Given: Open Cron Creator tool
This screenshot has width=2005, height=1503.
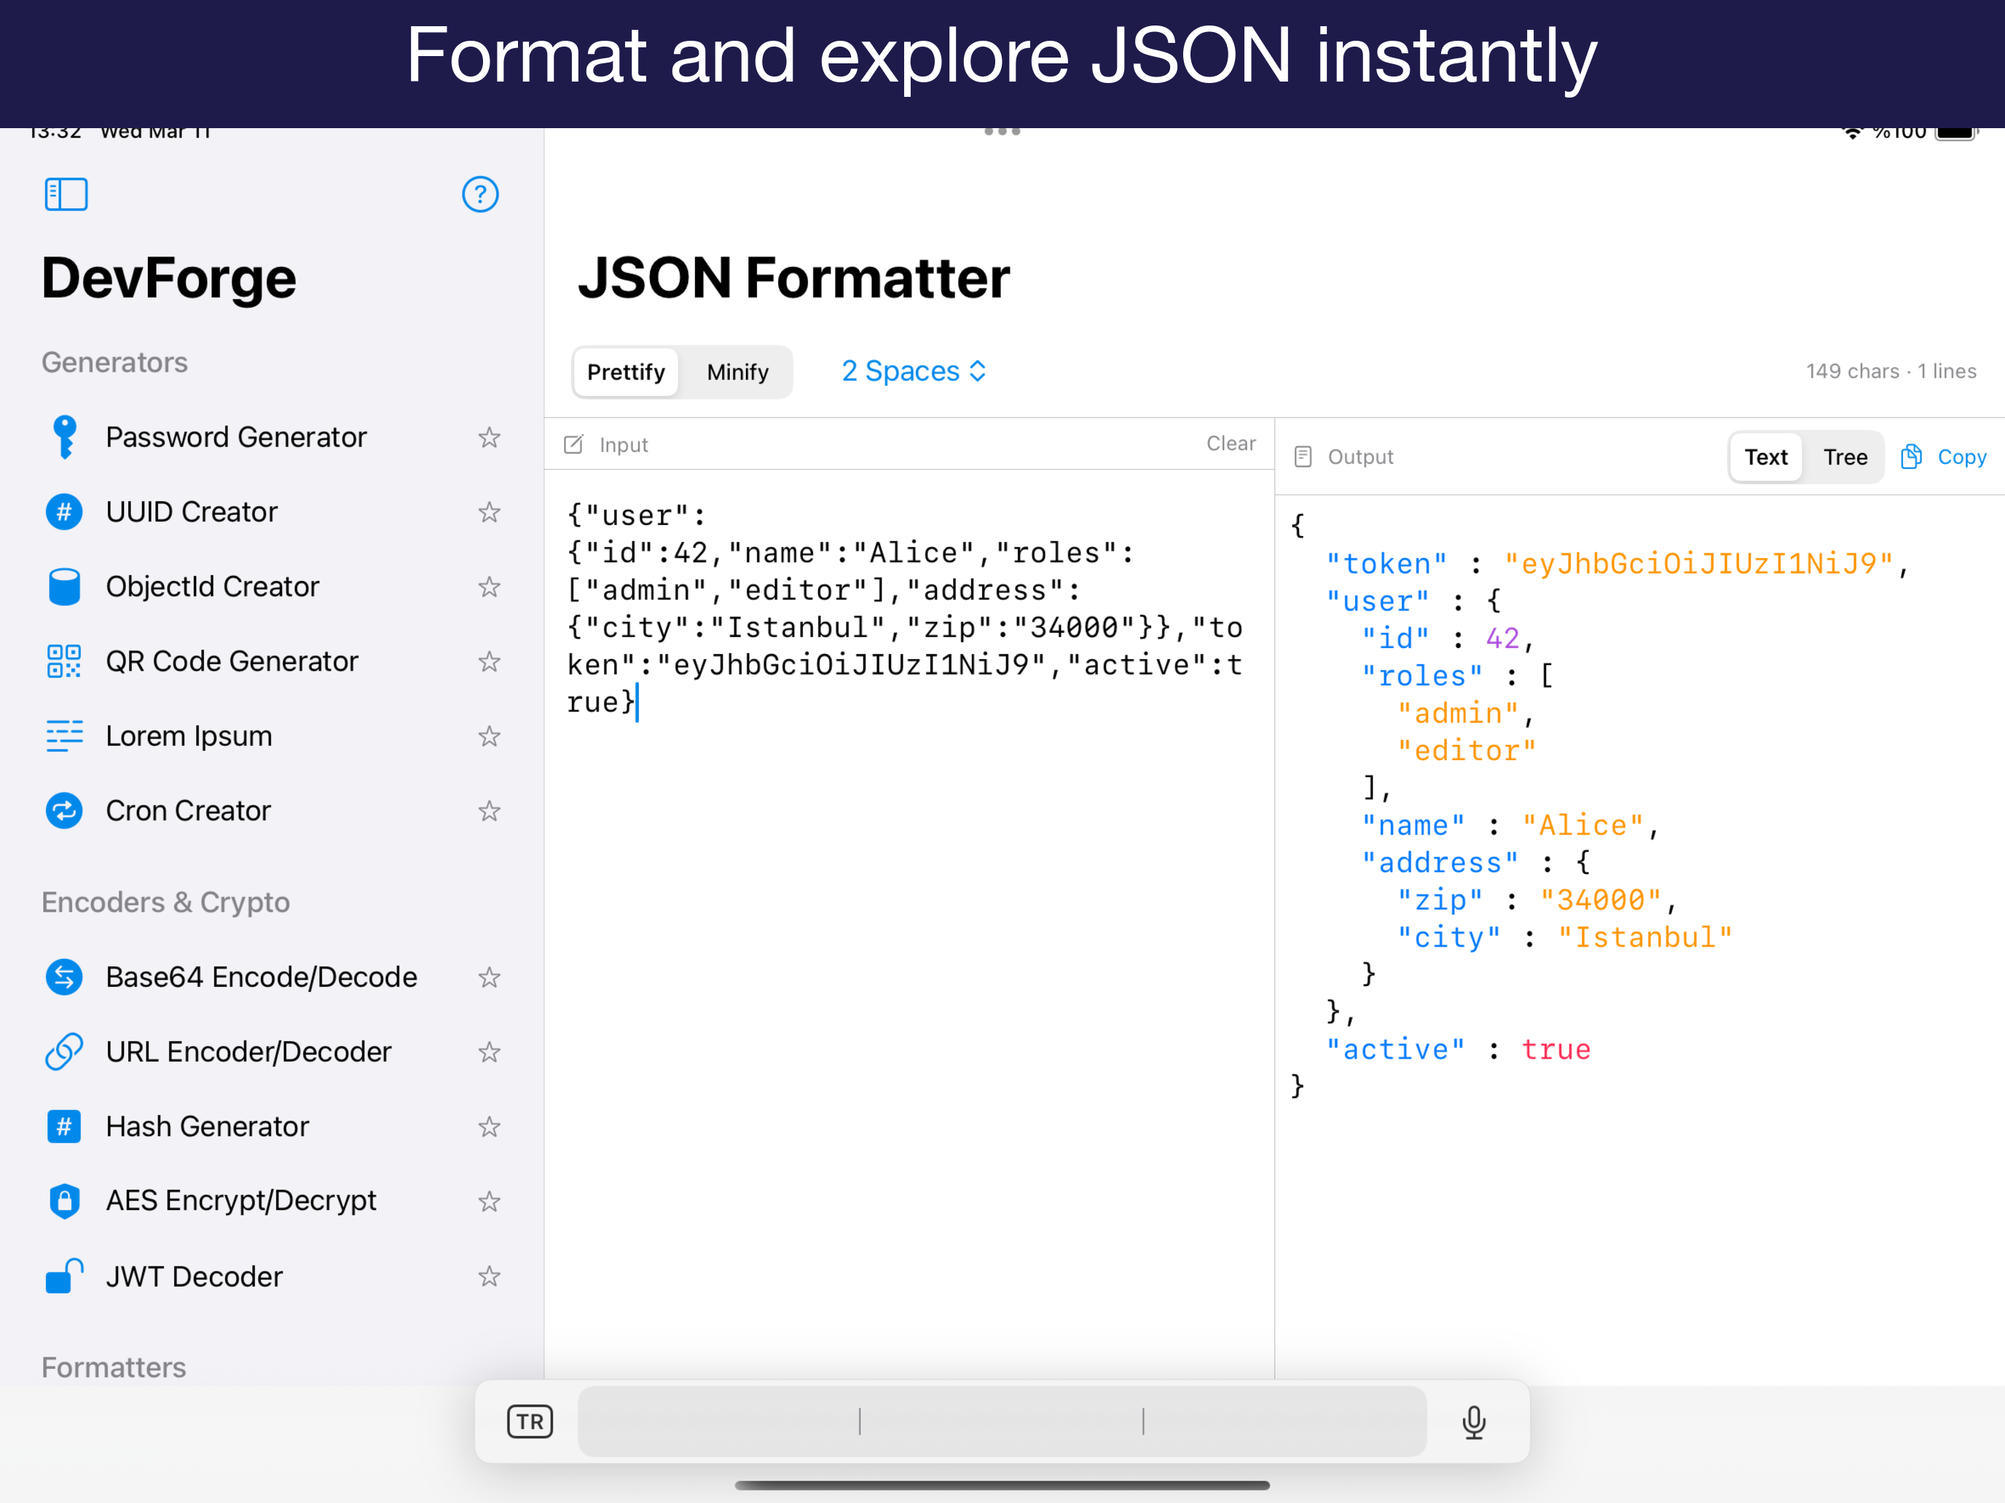Looking at the screenshot, I should click(272, 810).
